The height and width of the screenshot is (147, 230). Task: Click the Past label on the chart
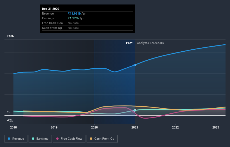[x=129, y=43]
